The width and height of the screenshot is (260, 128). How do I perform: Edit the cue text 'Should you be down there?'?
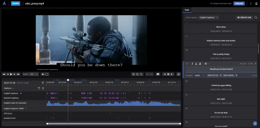221,69
